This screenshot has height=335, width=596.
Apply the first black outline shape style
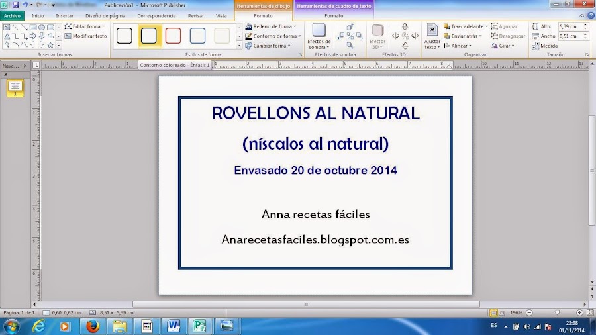pos(124,36)
